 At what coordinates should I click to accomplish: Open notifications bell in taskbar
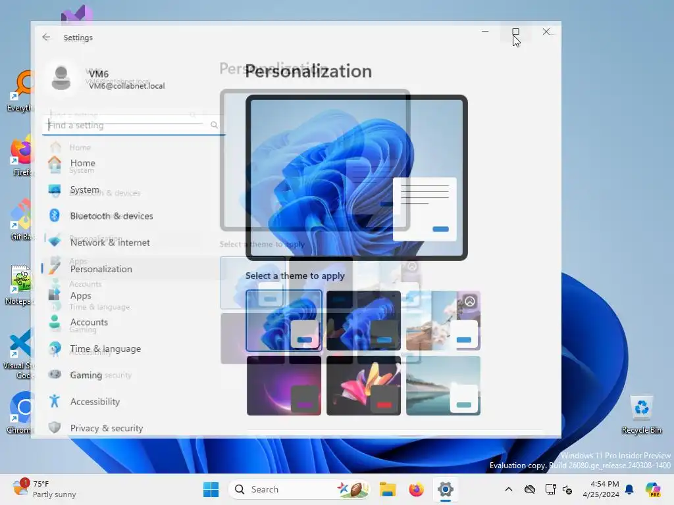pyautogui.click(x=629, y=489)
